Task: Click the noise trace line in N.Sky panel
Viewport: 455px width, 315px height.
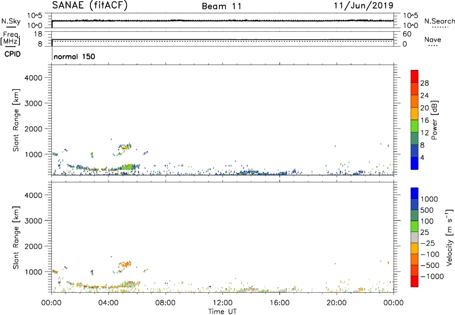Action: click(222, 20)
